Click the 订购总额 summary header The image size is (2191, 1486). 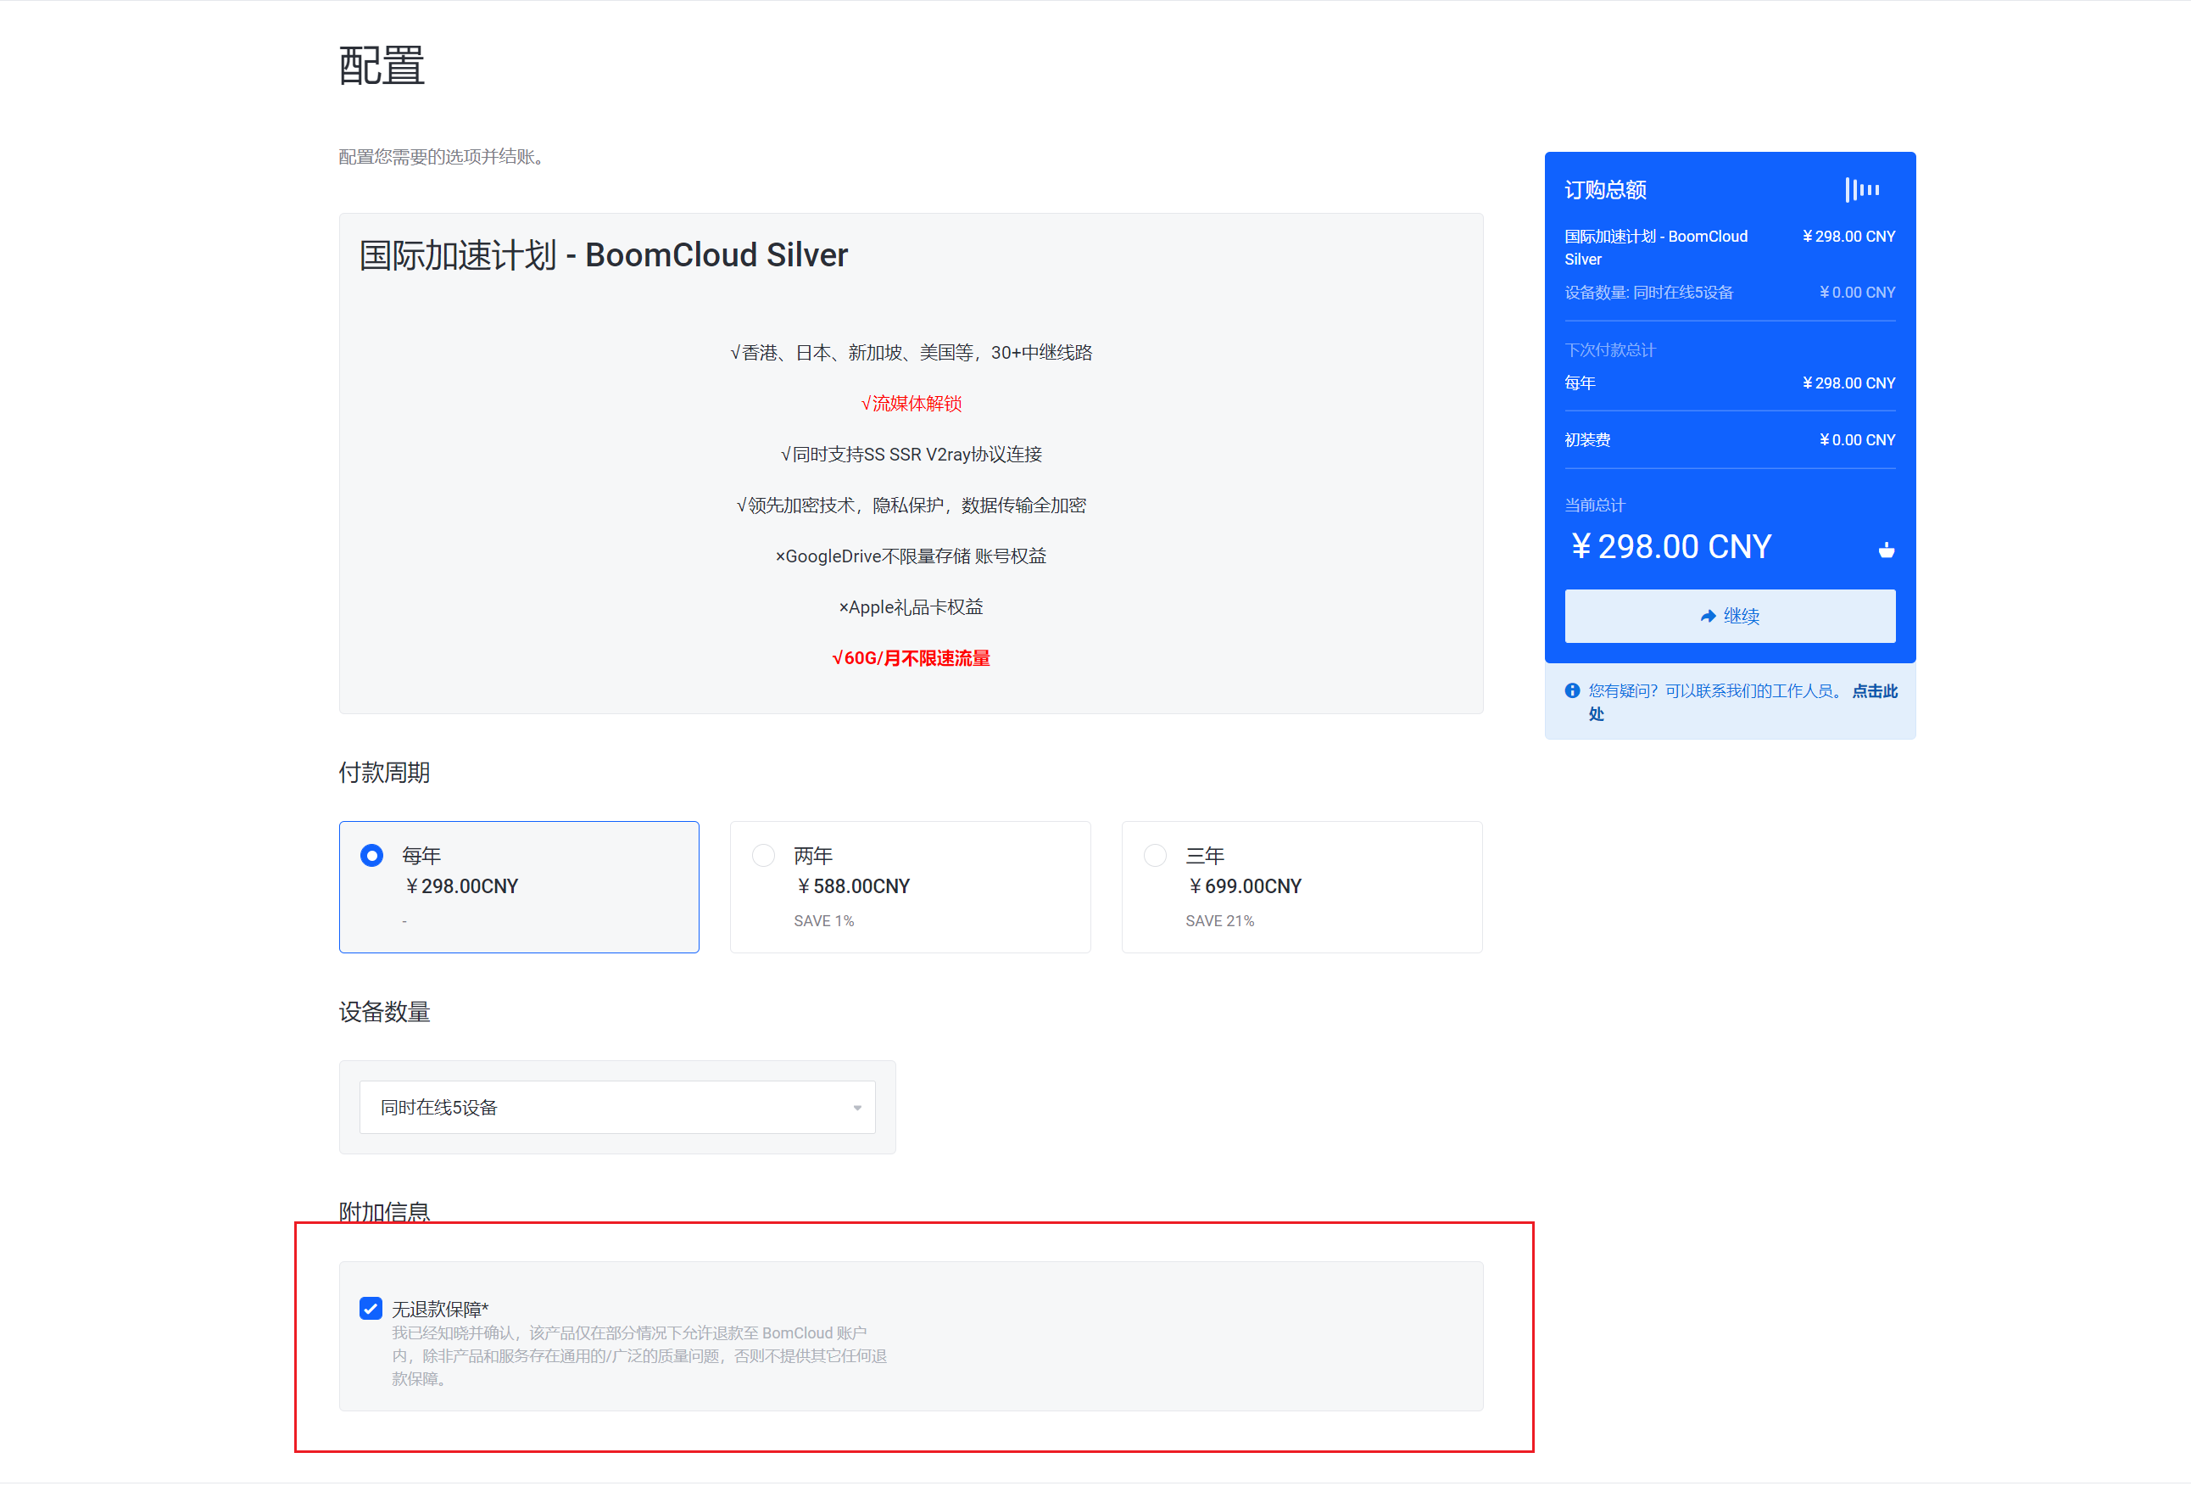pos(1604,189)
